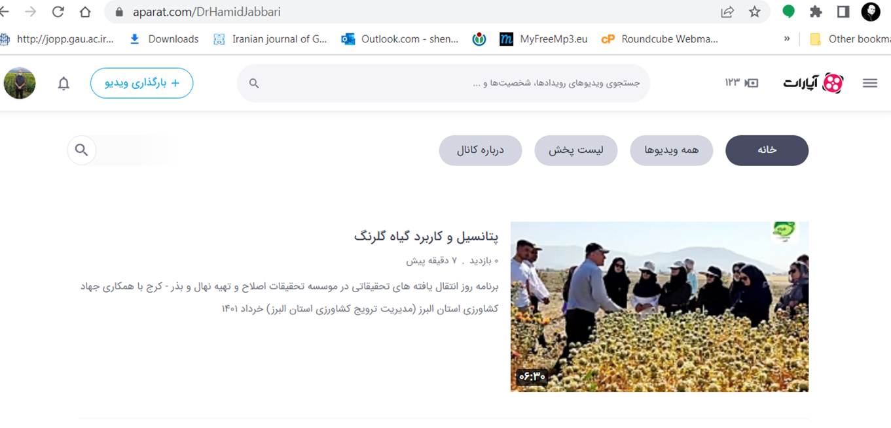Share this page via address bar icon
Viewport: 891px width, 428px height.
(727, 12)
